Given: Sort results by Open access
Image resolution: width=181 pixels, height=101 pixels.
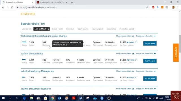Looking at the screenshot, I should pyautogui.click(x=83, y=29).
